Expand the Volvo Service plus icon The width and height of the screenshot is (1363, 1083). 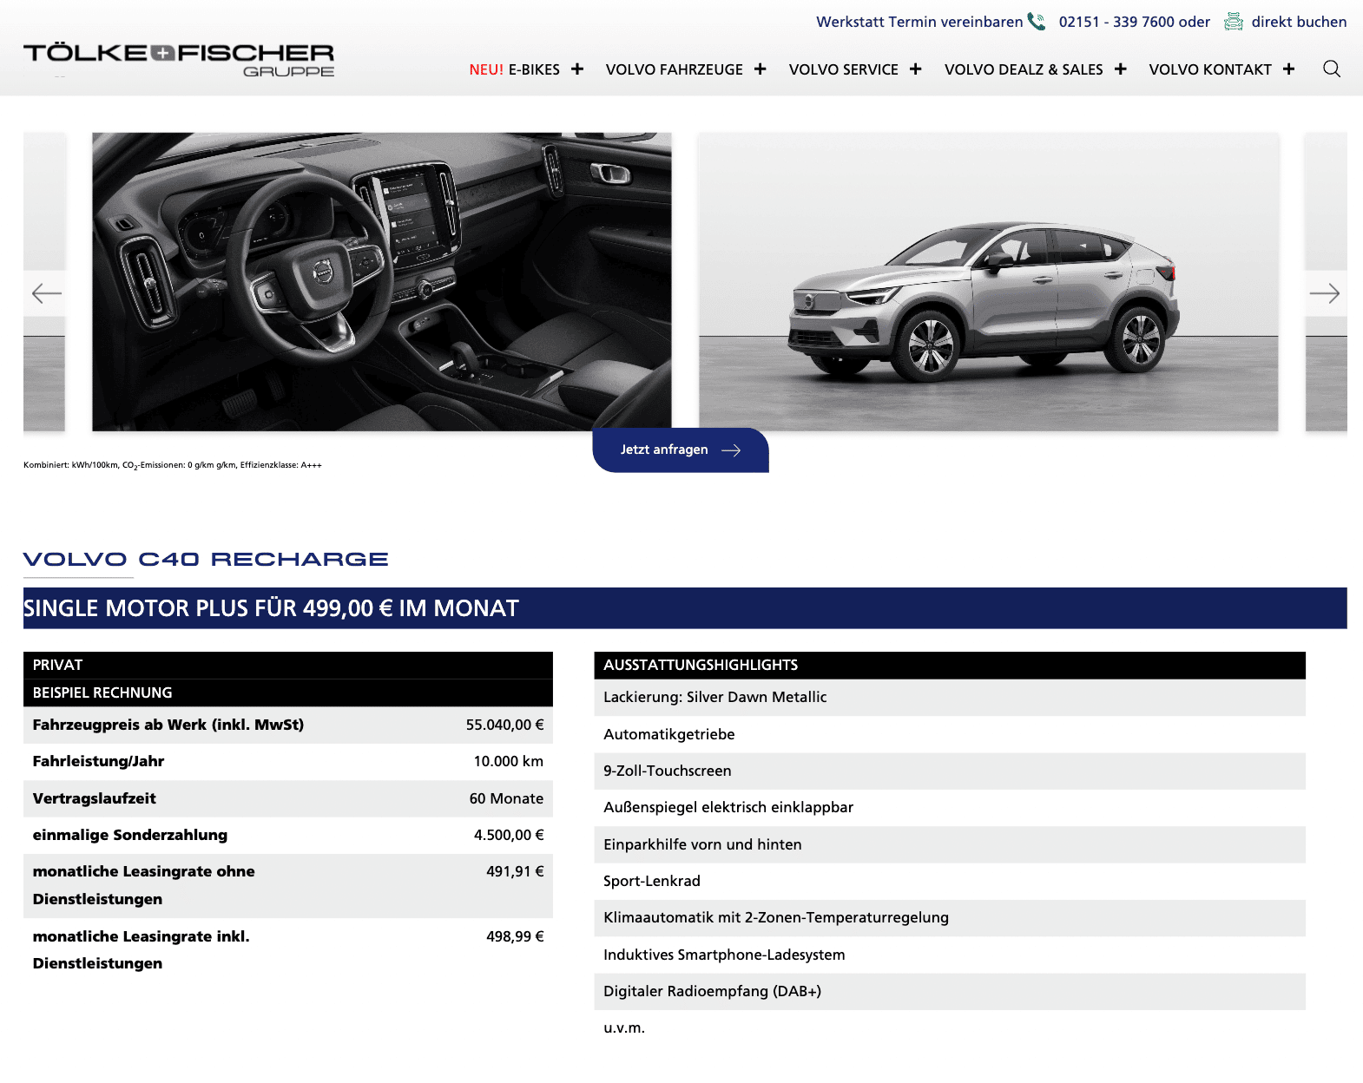click(x=915, y=69)
